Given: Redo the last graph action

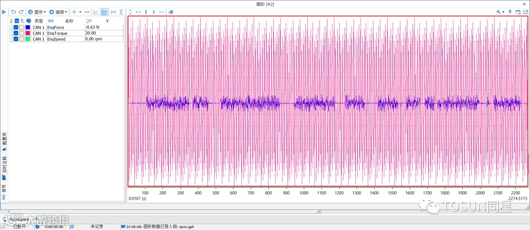Looking at the screenshot, I should tap(21, 12).
